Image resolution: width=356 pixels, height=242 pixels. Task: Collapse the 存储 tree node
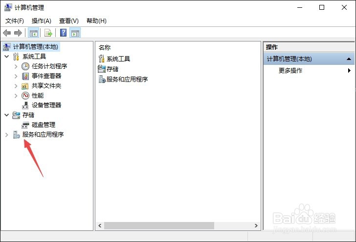coord(7,115)
